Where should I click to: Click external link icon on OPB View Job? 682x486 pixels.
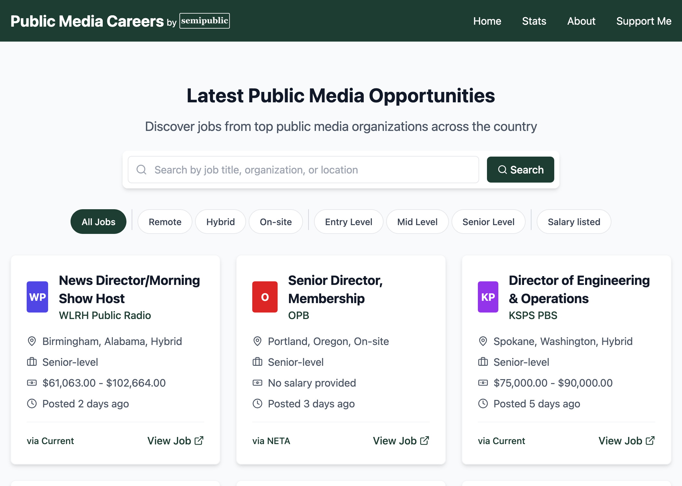tap(425, 441)
